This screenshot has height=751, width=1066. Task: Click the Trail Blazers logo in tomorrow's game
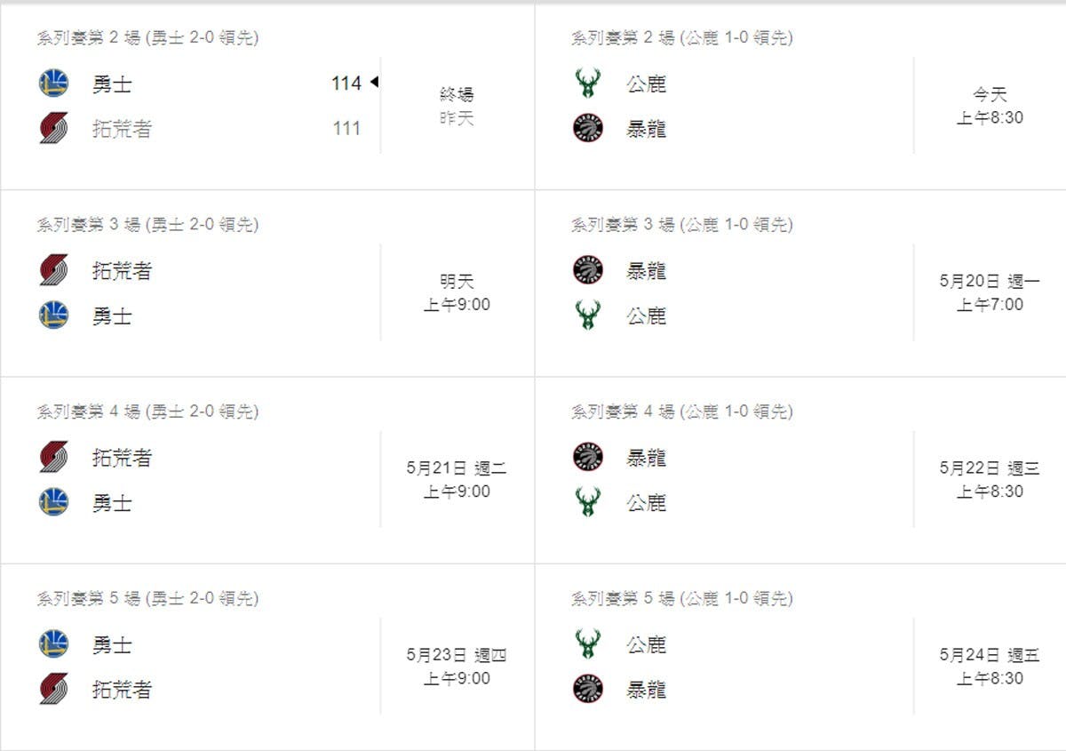(x=53, y=270)
